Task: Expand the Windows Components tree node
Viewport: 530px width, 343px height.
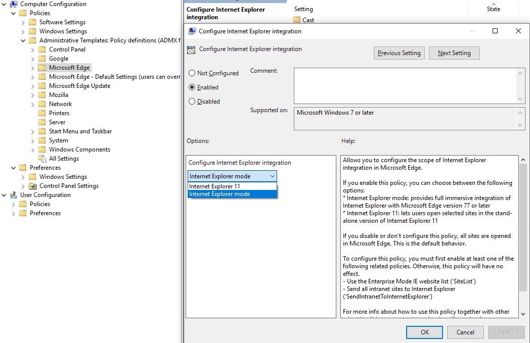Action: (32, 150)
